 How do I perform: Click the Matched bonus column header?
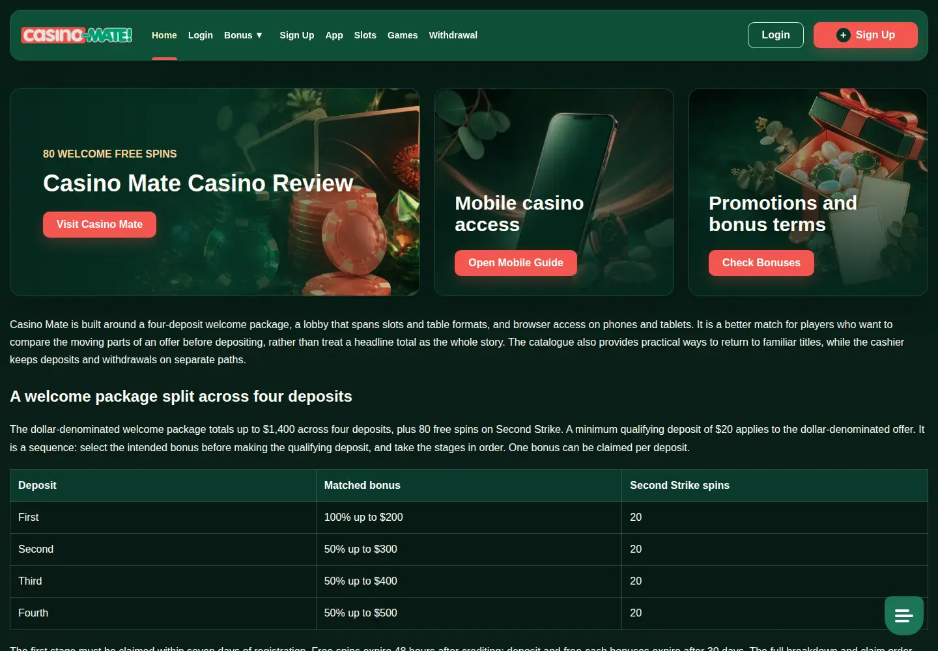point(469,486)
